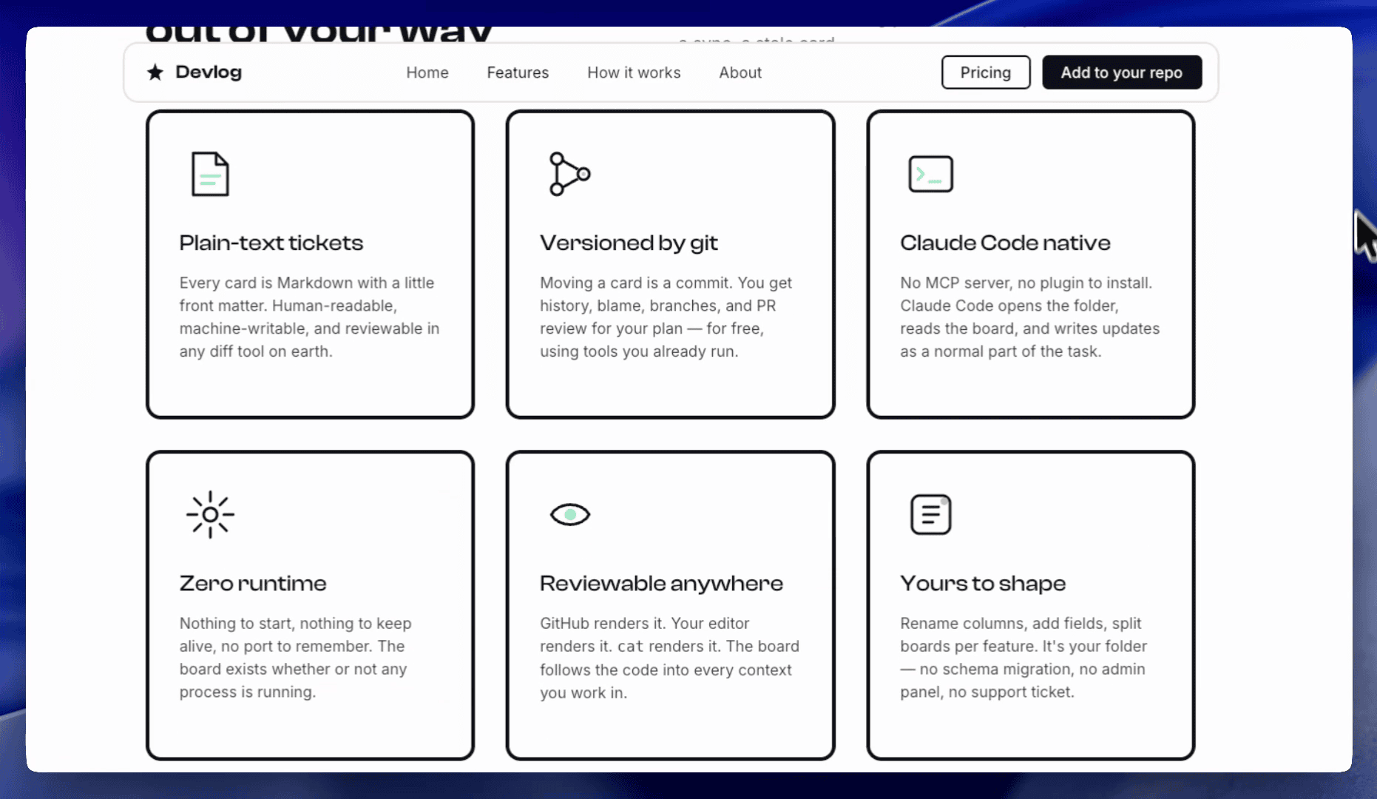
Task: Click the 'GitHub renders it' description text
Action: click(x=669, y=657)
